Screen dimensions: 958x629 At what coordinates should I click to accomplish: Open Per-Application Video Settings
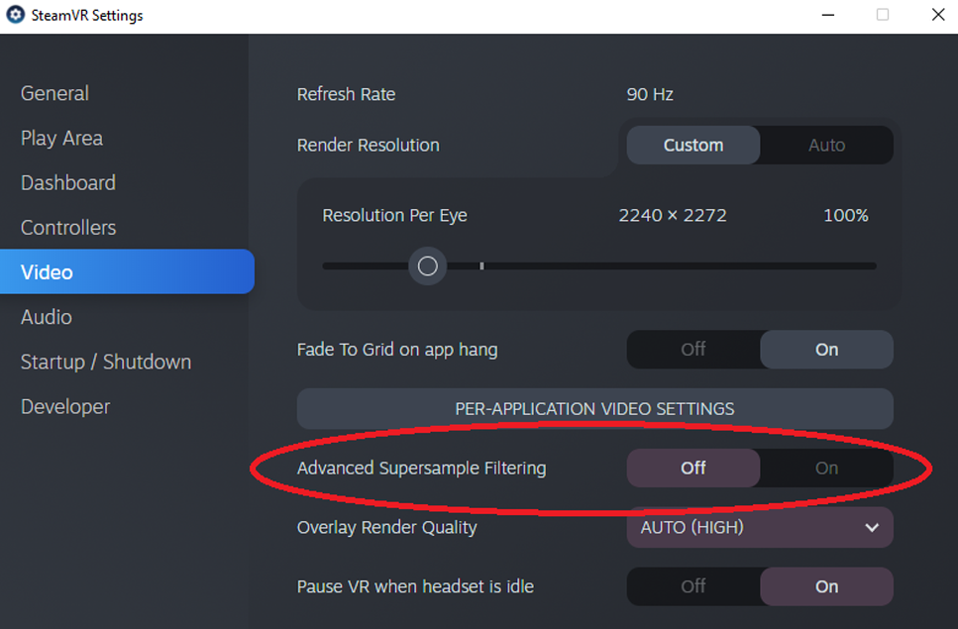pyautogui.click(x=594, y=408)
